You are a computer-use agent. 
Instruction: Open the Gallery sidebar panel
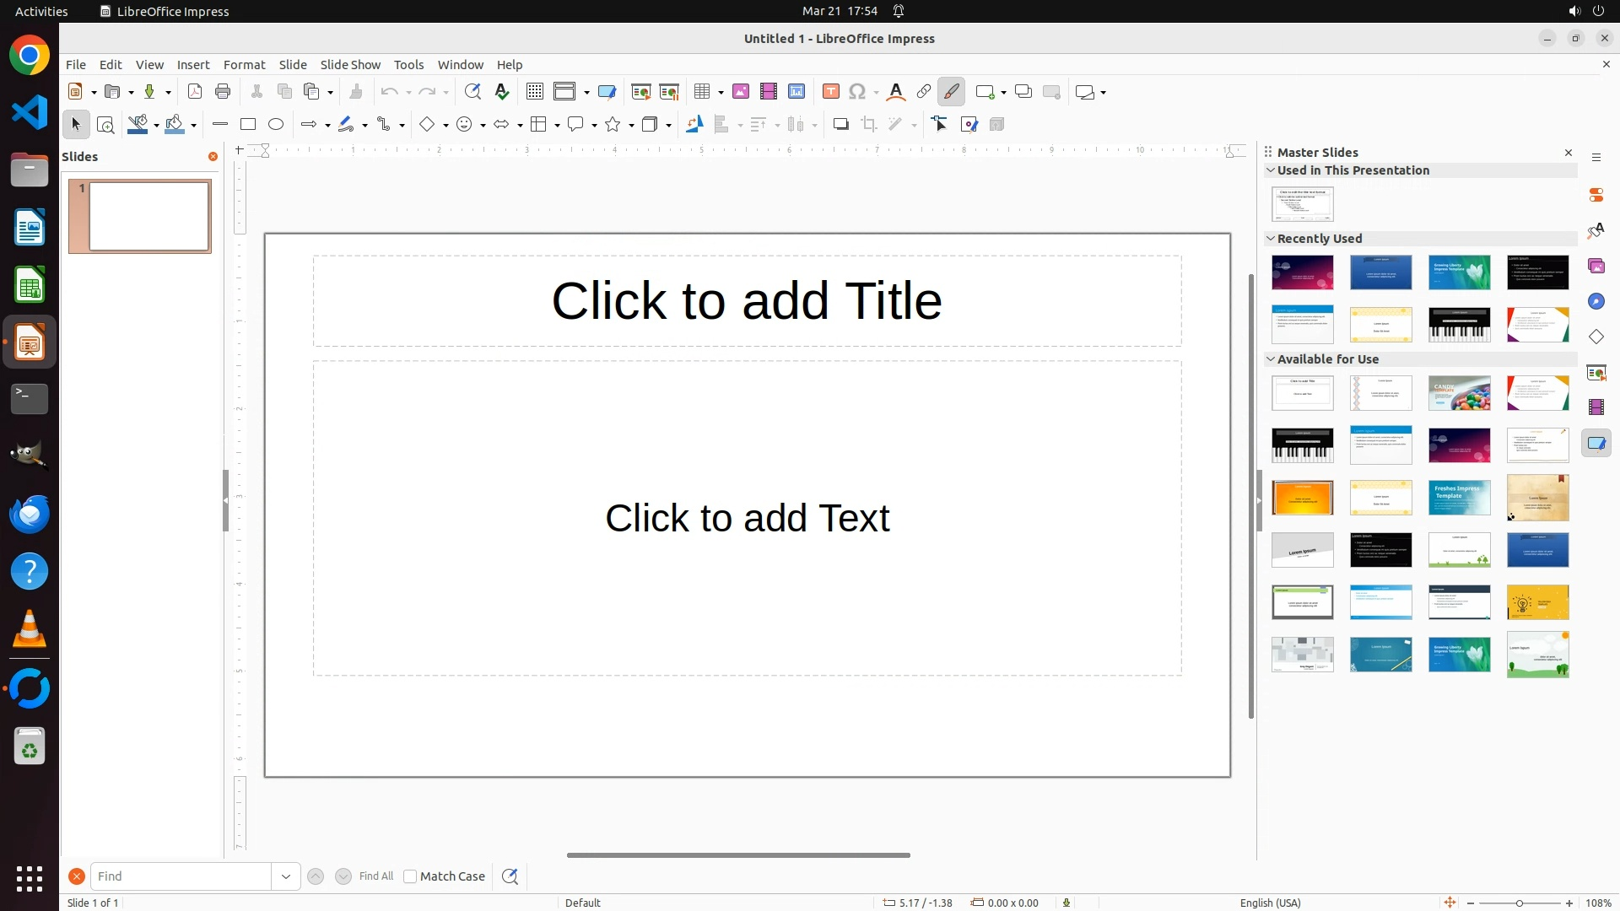point(1596,267)
